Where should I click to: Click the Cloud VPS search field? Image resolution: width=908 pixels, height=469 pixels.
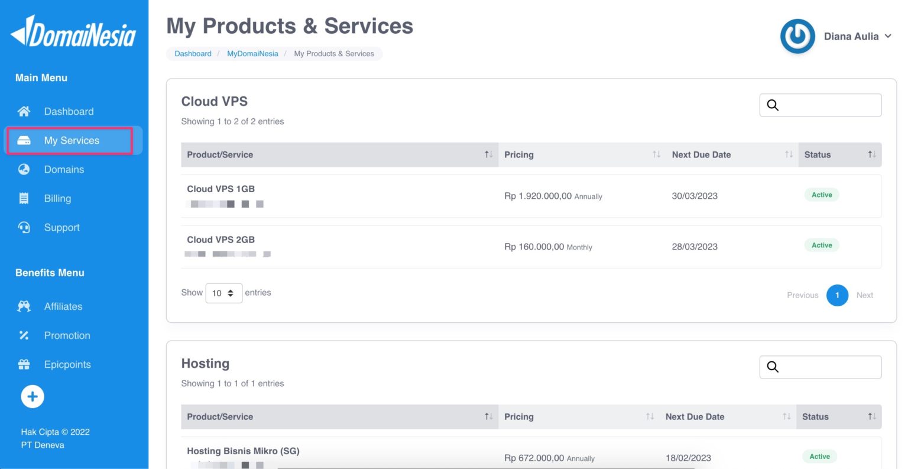pos(828,105)
